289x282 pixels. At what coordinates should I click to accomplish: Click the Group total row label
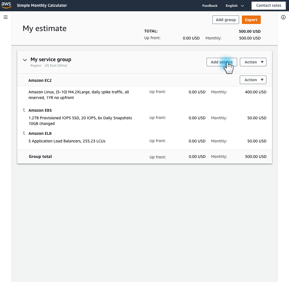point(40,157)
